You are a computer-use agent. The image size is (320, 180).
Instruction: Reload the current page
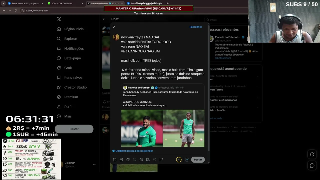(16, 10)
